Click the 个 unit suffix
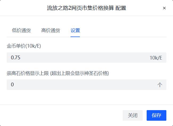 click(160, 85)
